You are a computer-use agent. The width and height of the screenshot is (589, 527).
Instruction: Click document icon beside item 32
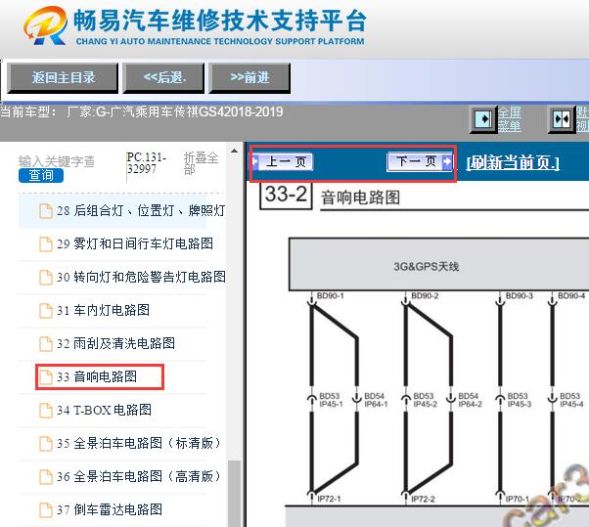click(46, 343)
